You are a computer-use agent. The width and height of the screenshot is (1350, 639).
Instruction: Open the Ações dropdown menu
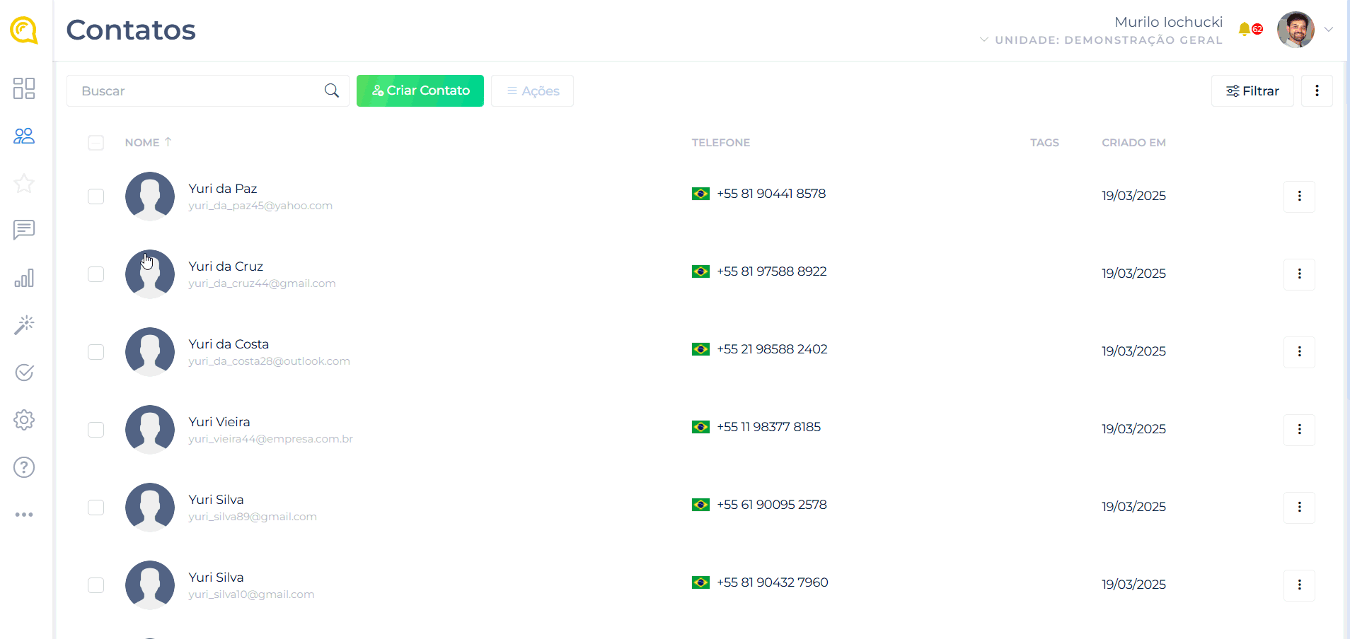click(532, 91)
